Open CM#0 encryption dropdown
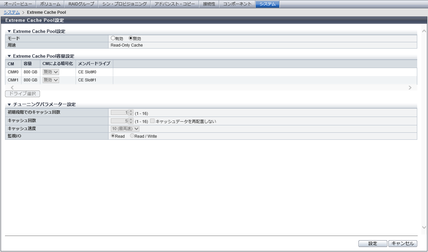Image resolution: width=428 pixels, height=252 pixels. (x=51, y=71)
